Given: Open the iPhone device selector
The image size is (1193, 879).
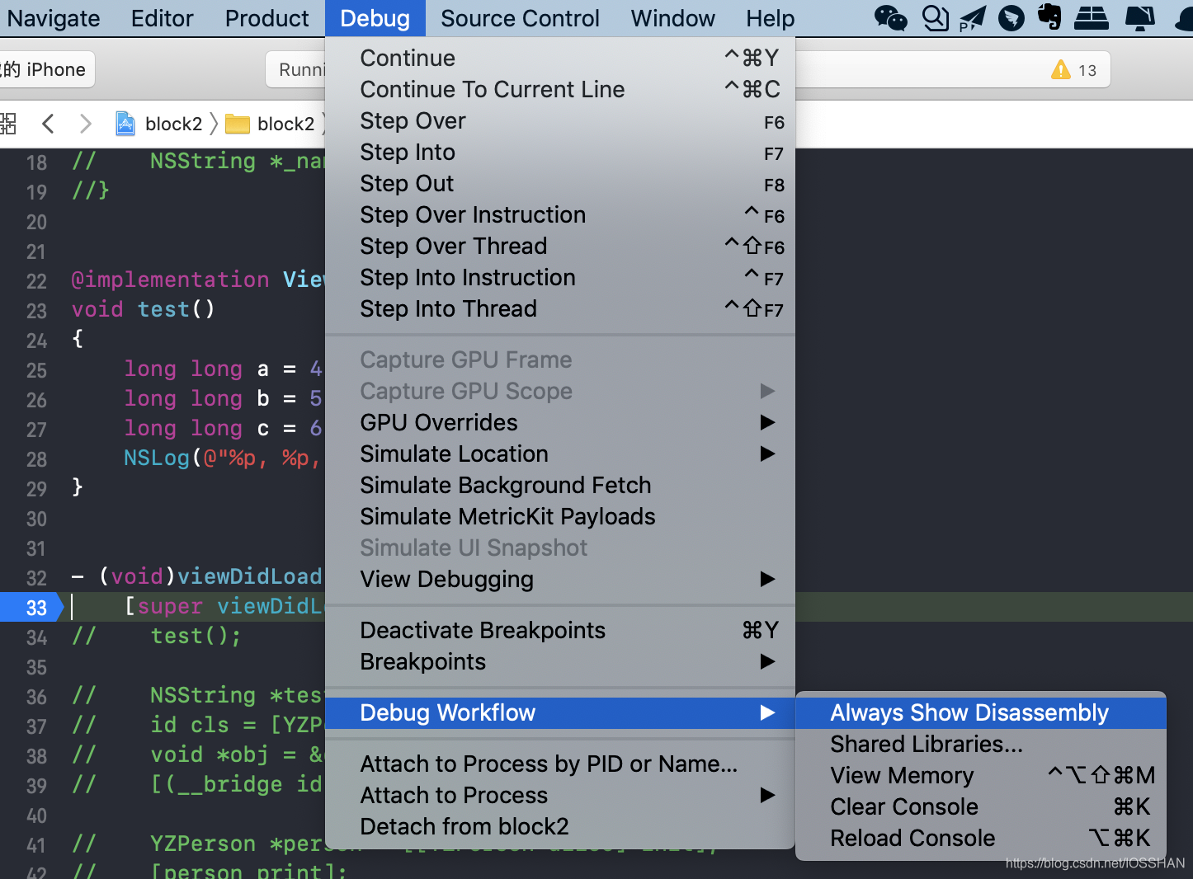Looking at the screenshot, I should pyautogui.click(x=46, y=69).
